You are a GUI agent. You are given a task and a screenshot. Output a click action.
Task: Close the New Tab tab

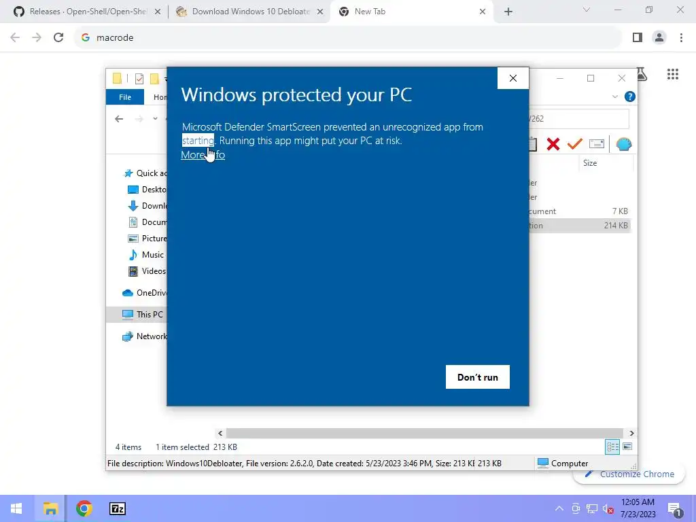coord(483,12)
